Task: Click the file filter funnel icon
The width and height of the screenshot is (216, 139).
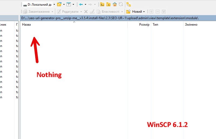Action: (x=69, y=4)
